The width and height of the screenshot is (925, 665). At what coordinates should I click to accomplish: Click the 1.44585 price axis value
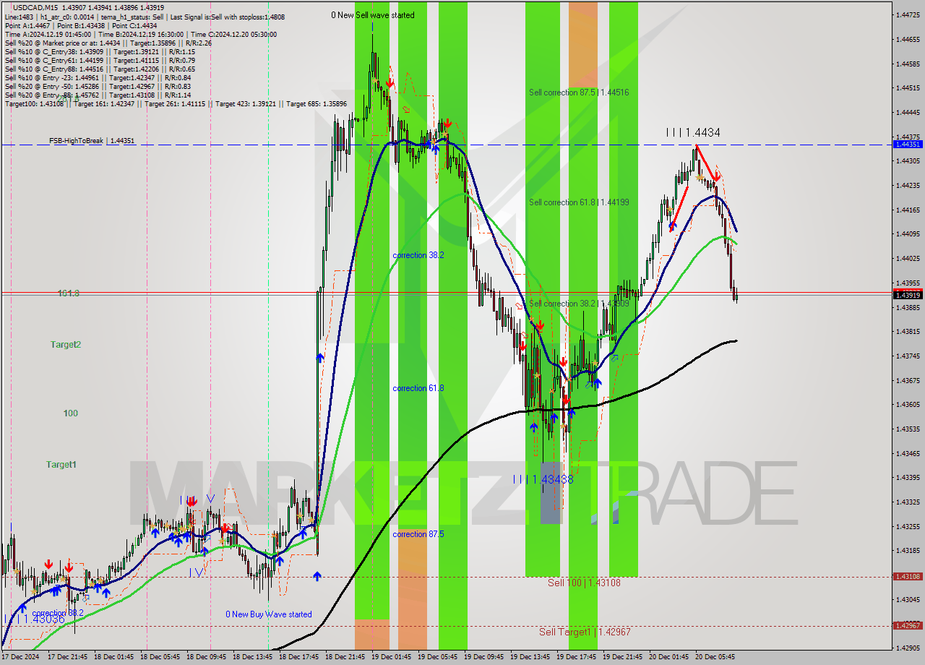(908, 64)
